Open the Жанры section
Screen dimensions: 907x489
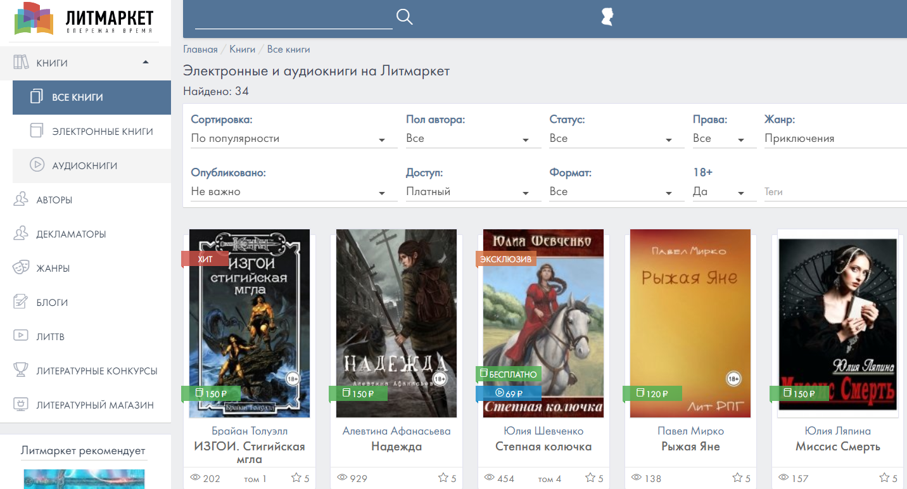pyautogui.click(x=86, y=269)
